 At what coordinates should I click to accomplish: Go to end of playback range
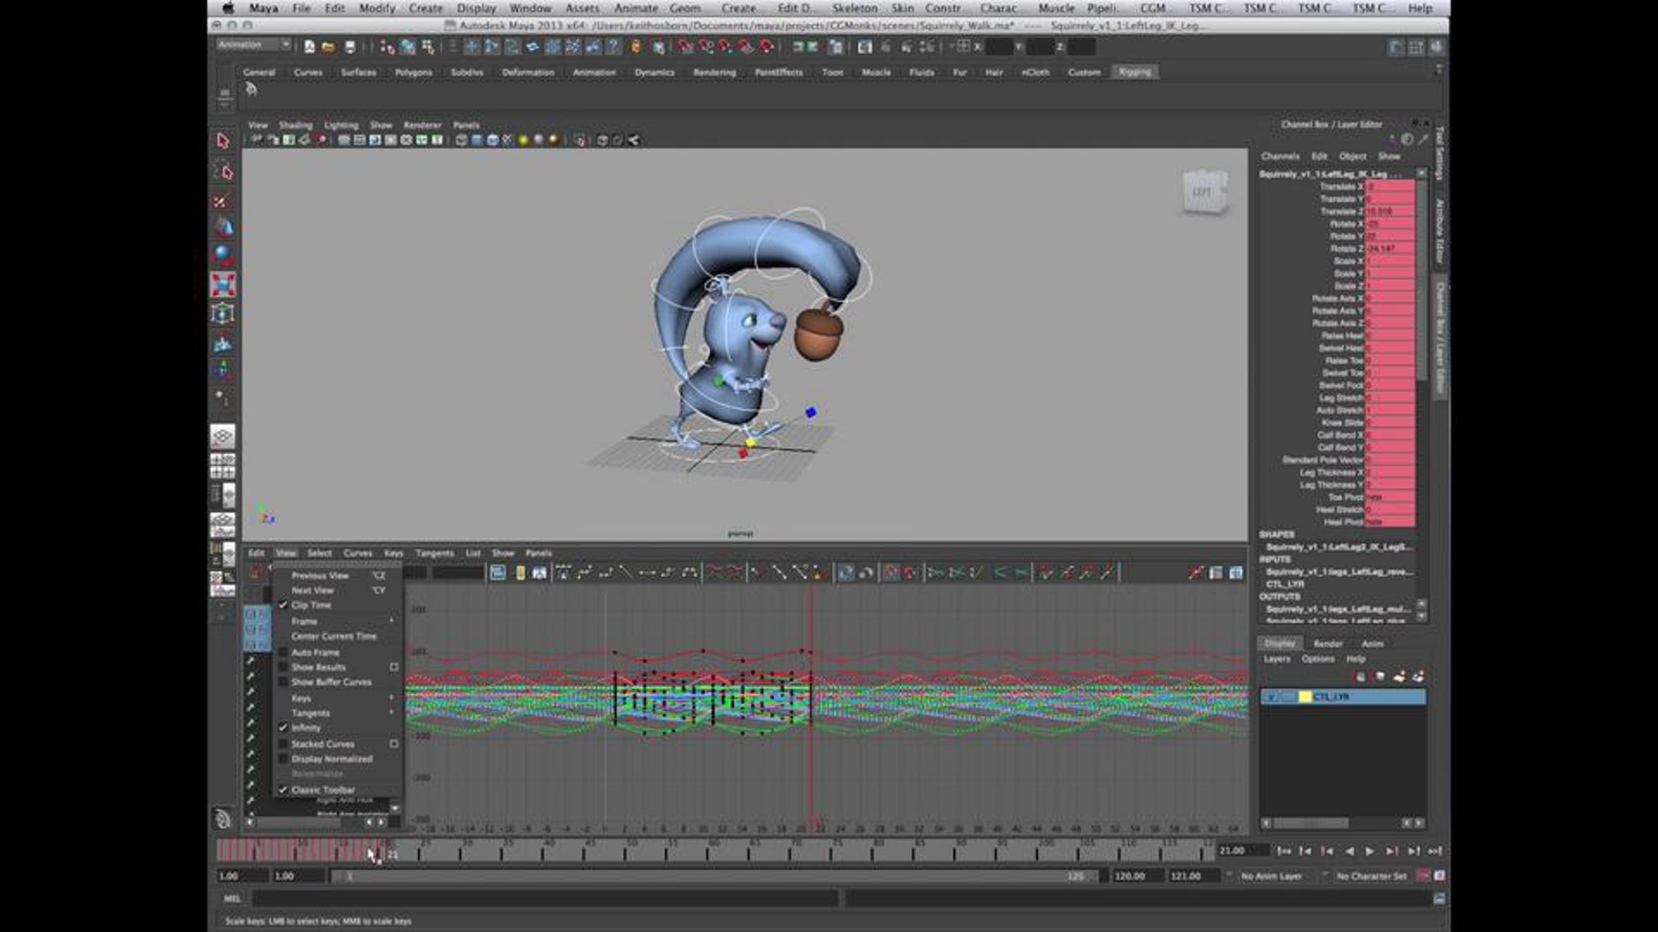click(1436, 851)
